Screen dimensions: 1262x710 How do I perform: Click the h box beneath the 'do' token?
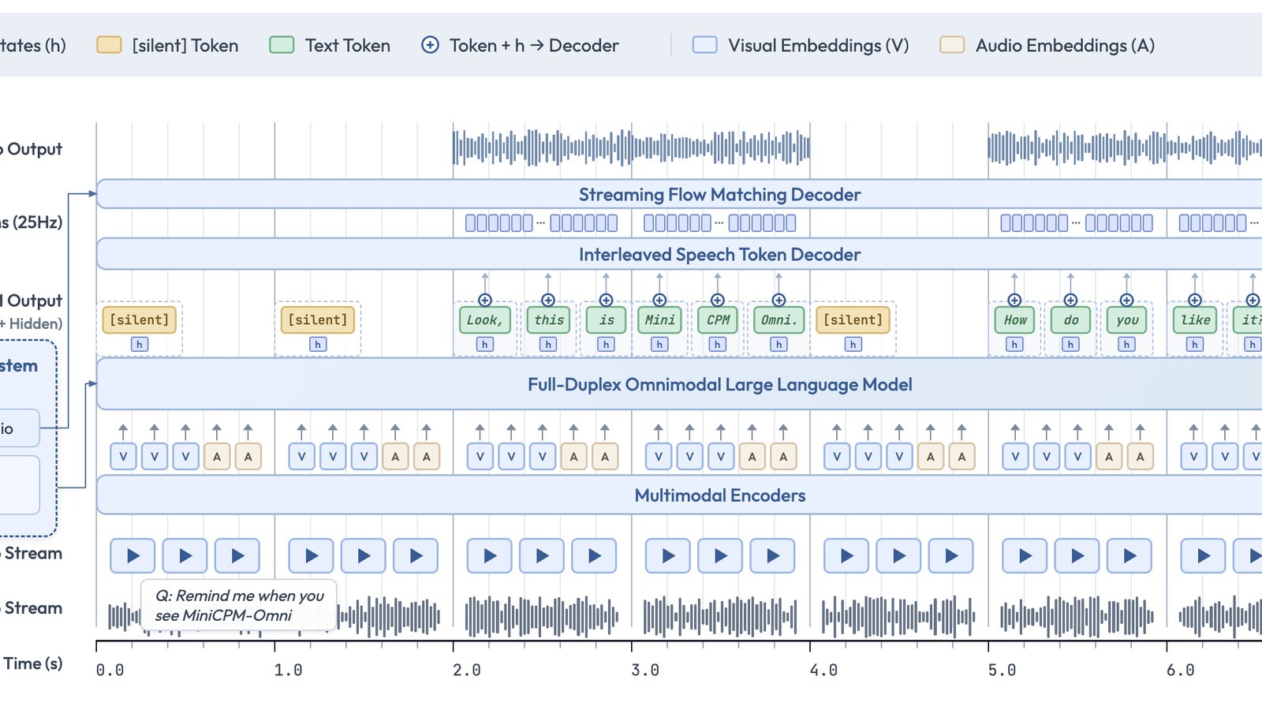[x=1070, y=344]
